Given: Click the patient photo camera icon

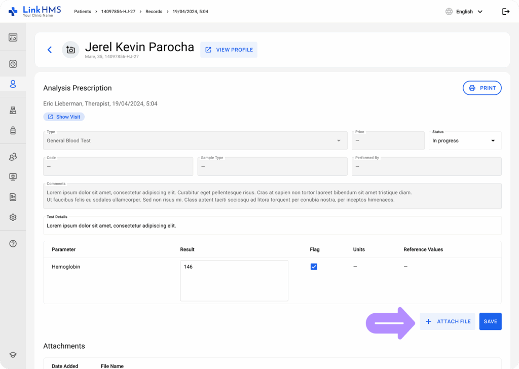Looking at the screenshot, I should pos(70,50).
